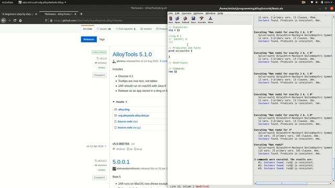Download Source code (tar.gz)
The width and height of the screenshot is (335, 188).
point(129,127)
